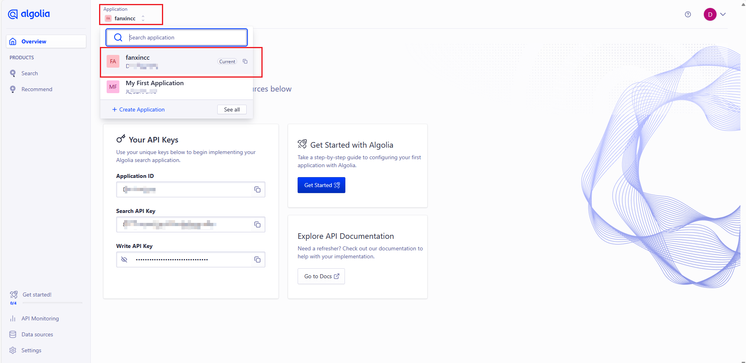
Task: Click the Your API Keys heading
Action: (x=154, y=140)
